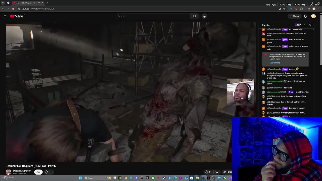The height and width of the screenshot is (181, 322).
Task: Open Chrome three-dot menu
Action: click(x=319, y=9)
